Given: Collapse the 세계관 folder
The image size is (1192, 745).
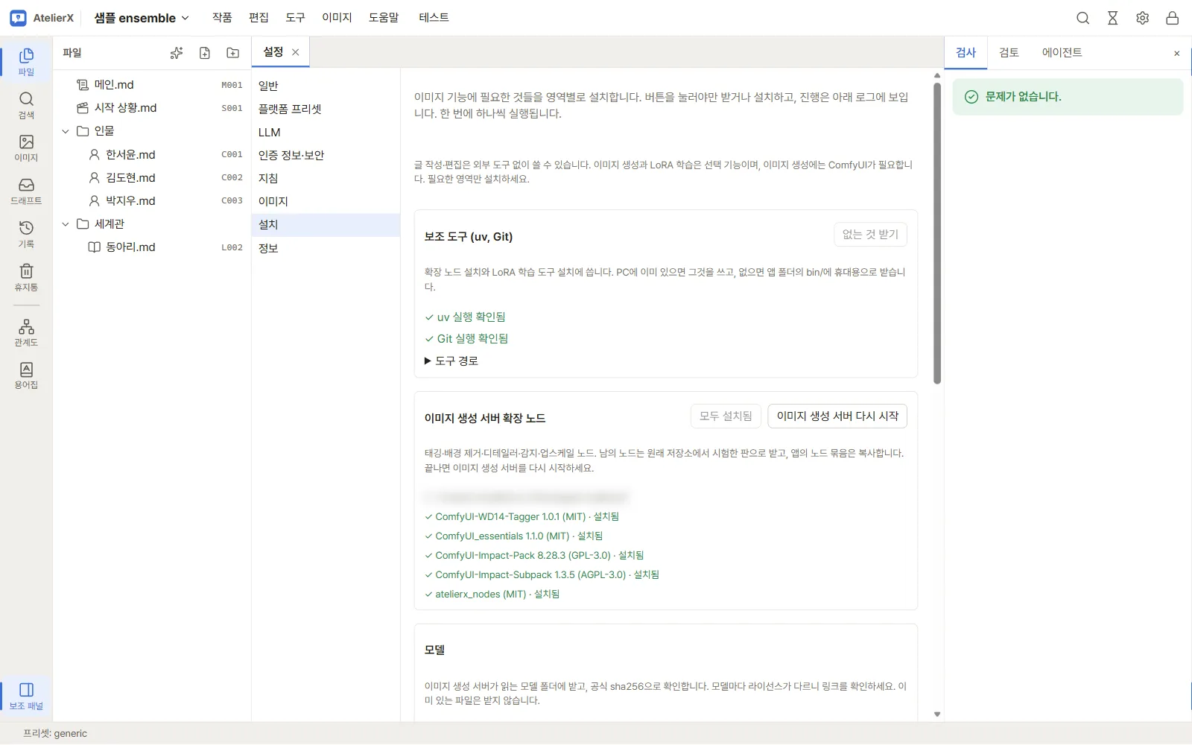Looking at the screenshot, I should tap(66, 224).
